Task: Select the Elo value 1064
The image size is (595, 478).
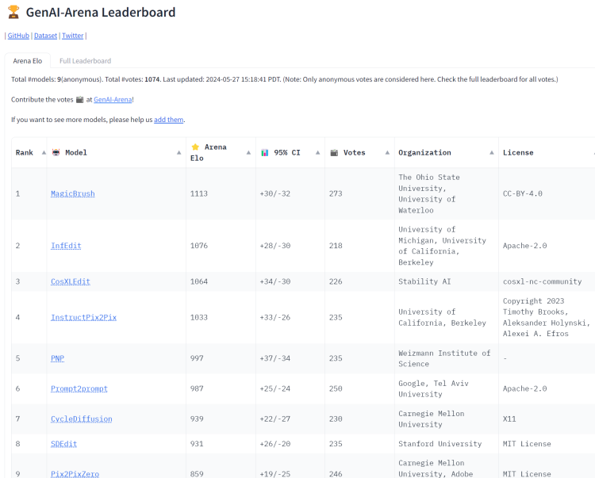Action: coord(199,281)
